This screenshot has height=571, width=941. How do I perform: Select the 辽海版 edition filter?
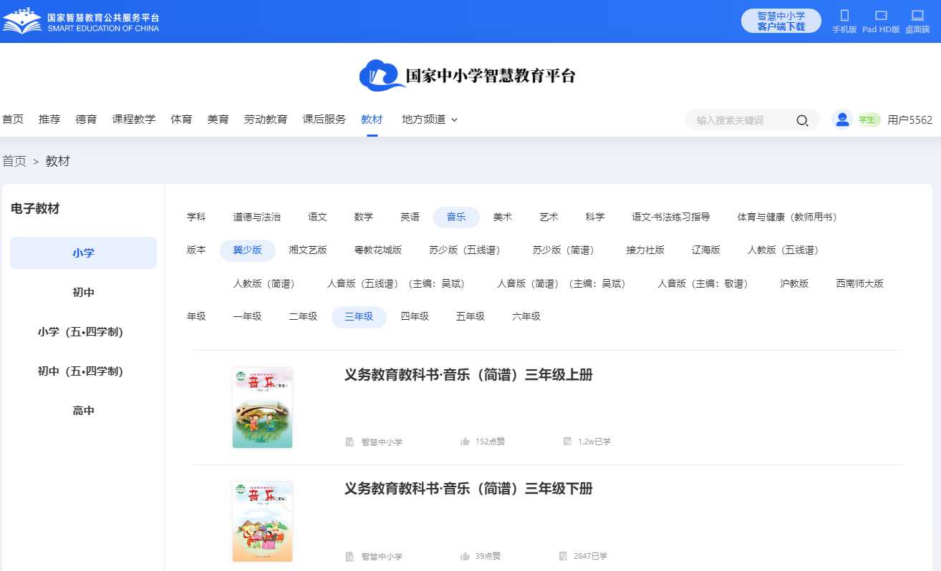pyautogui.click(x=706, y=250)
